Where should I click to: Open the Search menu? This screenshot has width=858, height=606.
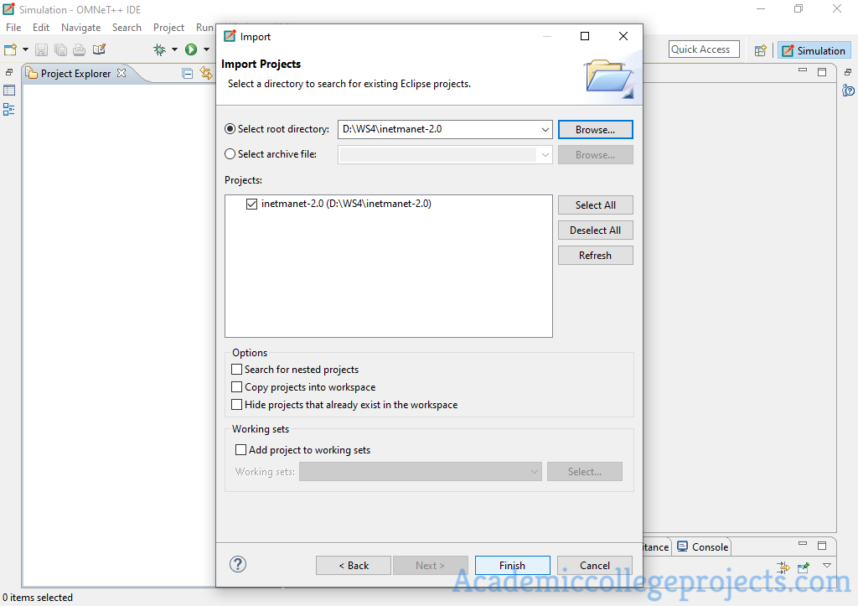(127, 28)
